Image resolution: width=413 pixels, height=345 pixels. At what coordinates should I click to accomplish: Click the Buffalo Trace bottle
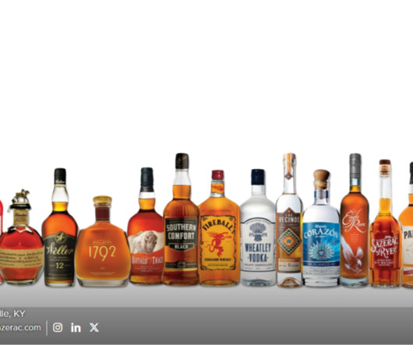[x=146, y=226]
